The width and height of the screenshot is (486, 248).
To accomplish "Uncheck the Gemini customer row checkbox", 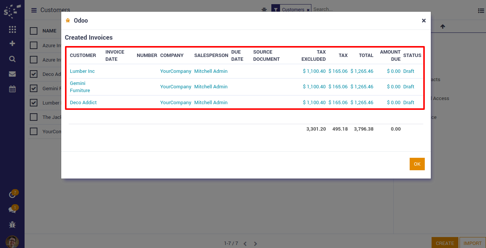I will coord(34,88).
